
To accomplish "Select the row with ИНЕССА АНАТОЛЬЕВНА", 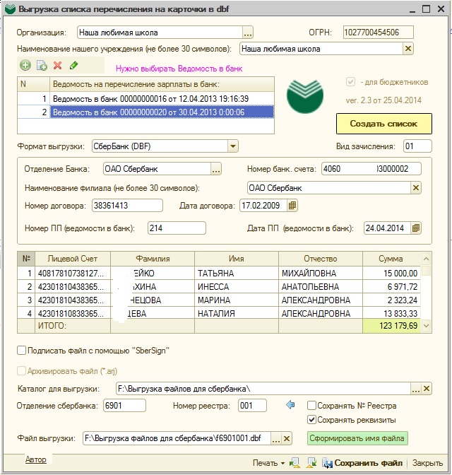I will pyautogui.click(x=219, y=286).
